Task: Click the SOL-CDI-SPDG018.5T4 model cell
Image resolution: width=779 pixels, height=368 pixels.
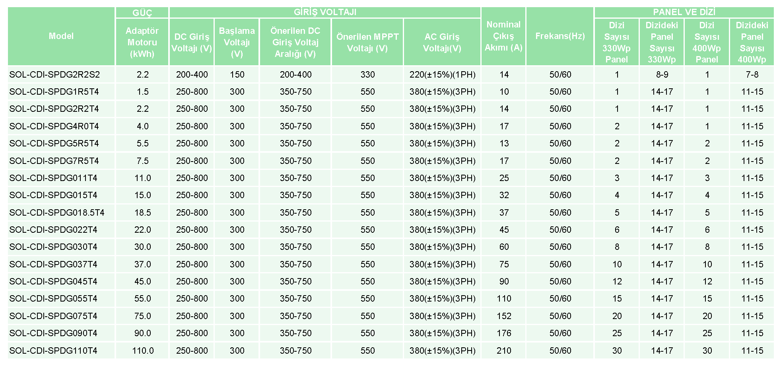Action: point(57,212)
